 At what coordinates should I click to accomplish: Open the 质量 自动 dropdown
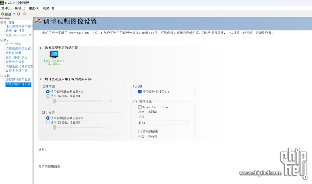[163, 122]
